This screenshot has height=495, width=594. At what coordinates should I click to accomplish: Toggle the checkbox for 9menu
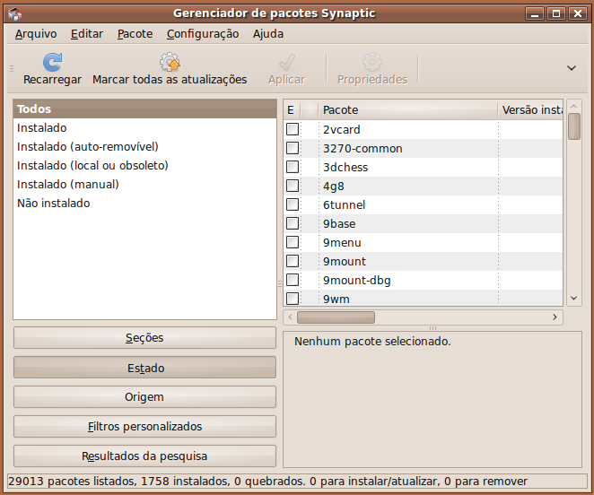pyautogui.click(x=293, y=242)
